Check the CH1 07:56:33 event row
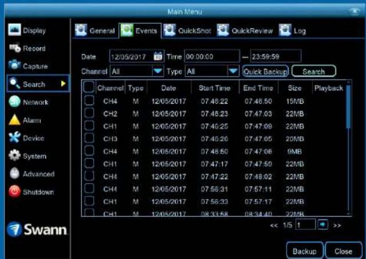Image resolution: width=366 pixels, height=259 pixels. 89,201
